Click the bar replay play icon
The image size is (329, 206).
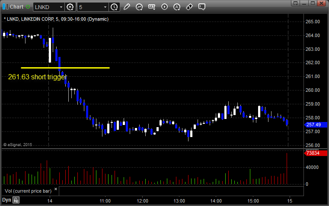pyautogui.click(x=164, y=7)
